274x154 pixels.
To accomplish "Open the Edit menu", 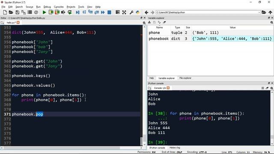I will coord(10,7).
